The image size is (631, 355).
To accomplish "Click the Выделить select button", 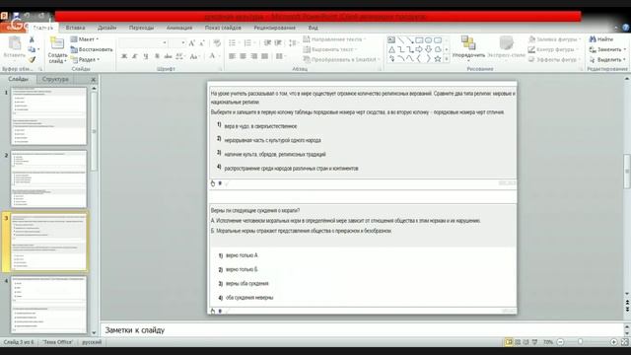I will coord(607,59).
